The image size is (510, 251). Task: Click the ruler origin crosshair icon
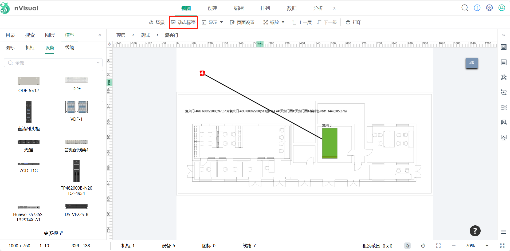[109, 44]
